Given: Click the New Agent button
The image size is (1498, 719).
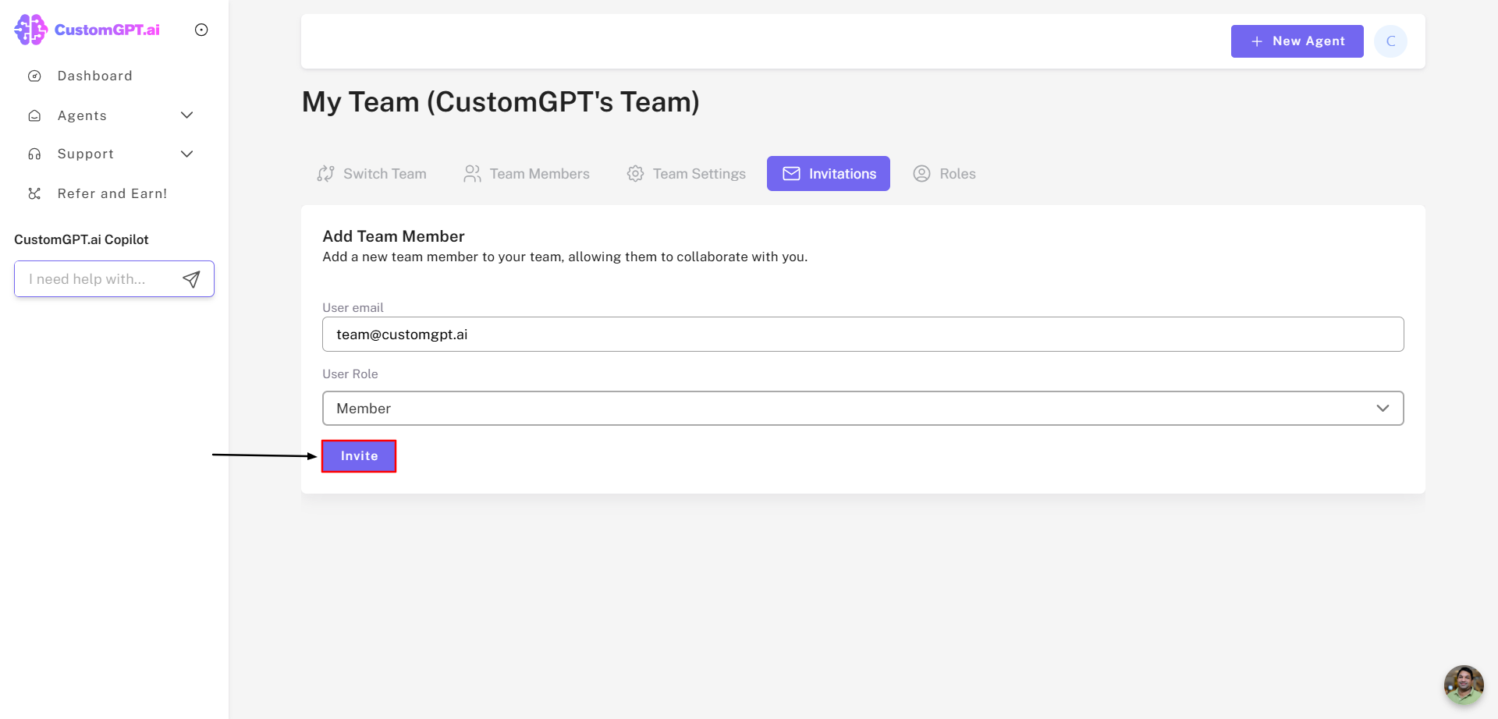Looking at the screenshot, I should (1297, 41).
